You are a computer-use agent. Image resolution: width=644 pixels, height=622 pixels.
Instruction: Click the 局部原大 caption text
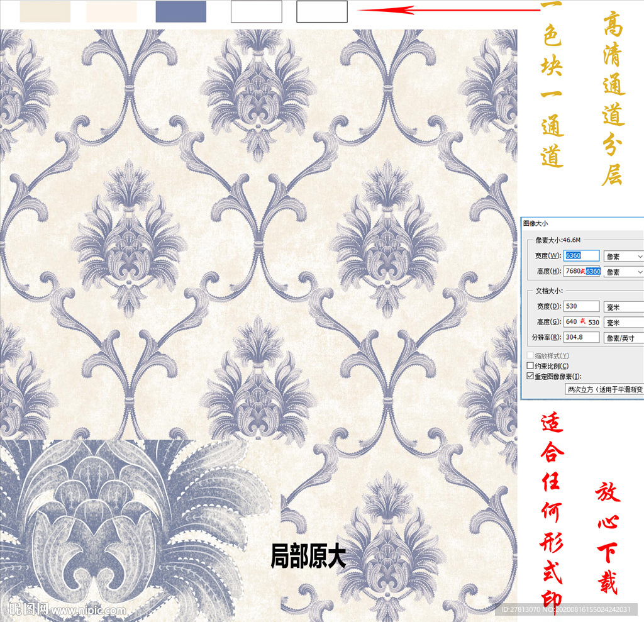pyautogui.click(x=308, y=556)
